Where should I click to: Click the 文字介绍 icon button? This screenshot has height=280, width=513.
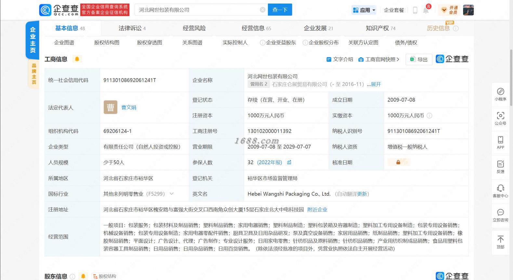tap(340, 59)
